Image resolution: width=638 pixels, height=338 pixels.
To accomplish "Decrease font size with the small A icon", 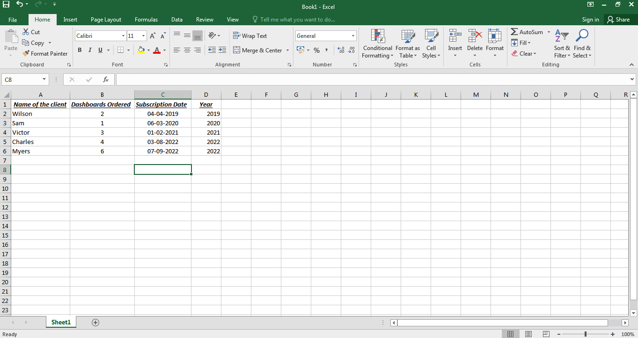I will (x=163, y=36).
